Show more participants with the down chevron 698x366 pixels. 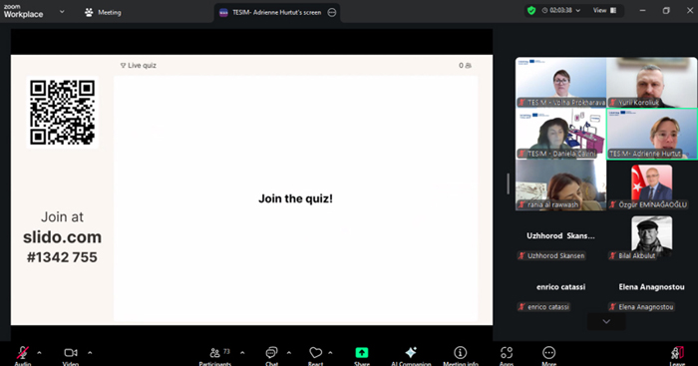click(x=606, y=321)
